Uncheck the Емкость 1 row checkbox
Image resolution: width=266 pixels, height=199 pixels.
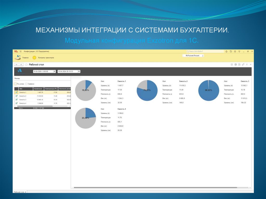pyautogui.click(x=16, y=92)
